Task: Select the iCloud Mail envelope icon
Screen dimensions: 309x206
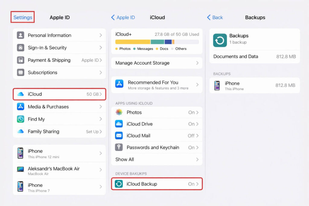Action: 119,136
